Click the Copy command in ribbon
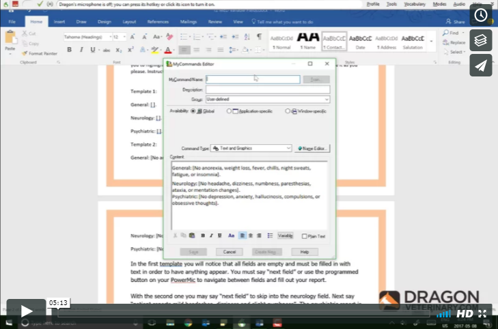 (30, 44)
